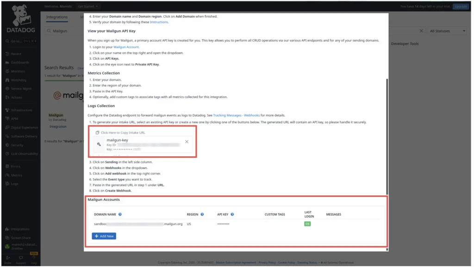Open the Privacy Policy footer link
The width and height of the screenshot is (474, 268).
267,262
